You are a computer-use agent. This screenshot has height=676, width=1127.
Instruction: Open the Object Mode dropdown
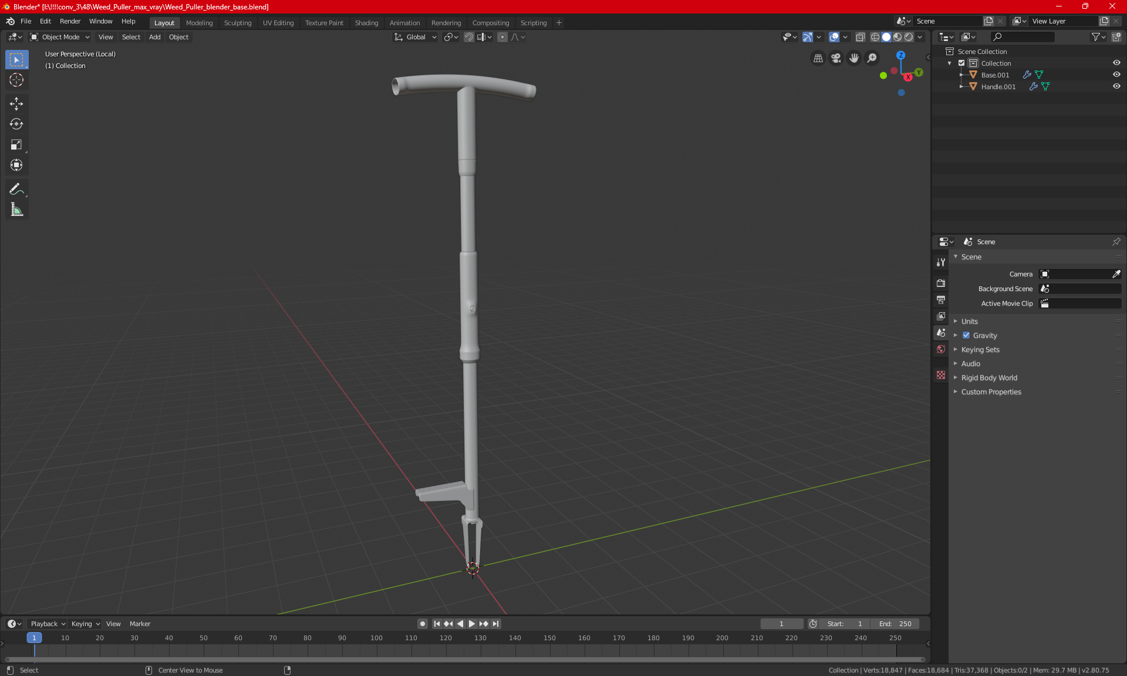[x=60, y=37]
